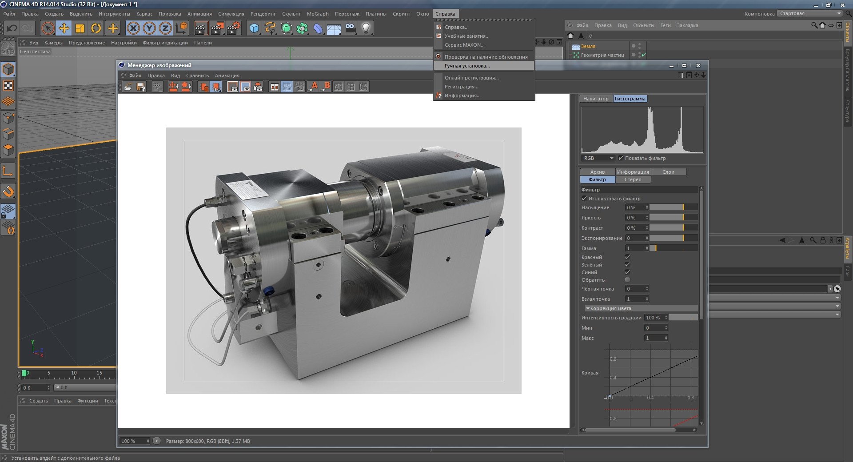Select the Move tool in top toolbar
The width and height of the screenshot is (853, 462).
pyautogui.click(x=64, y=28)
